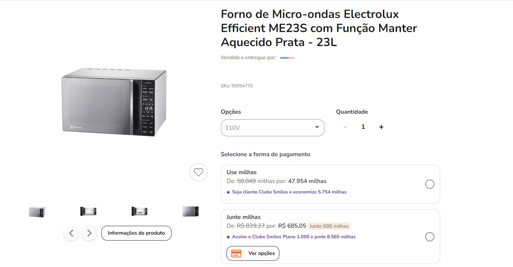This screenshot has width=513, height=267.
Task: Follow Assine o Clube Smiles Plano 1.000 link
Action: click(x=294, y=237)
